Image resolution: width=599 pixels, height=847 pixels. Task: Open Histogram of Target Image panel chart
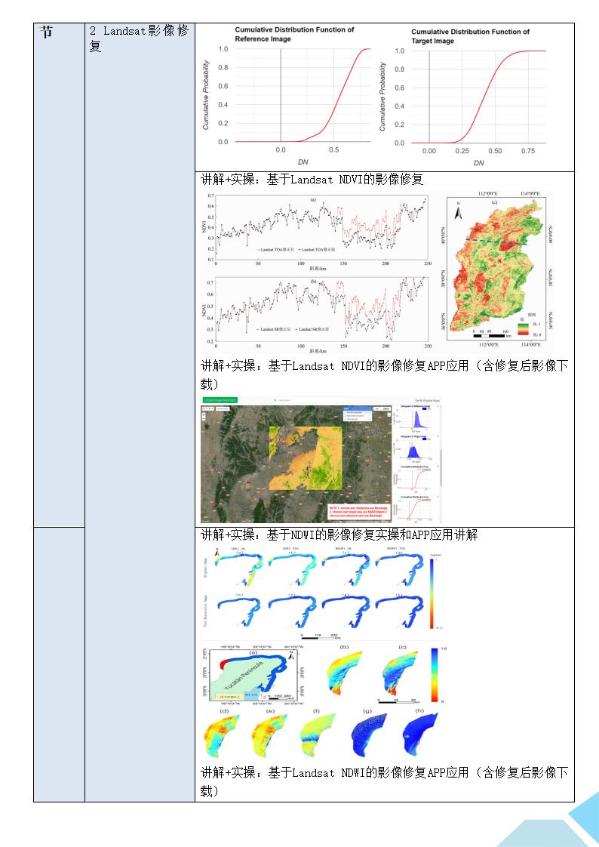pyautogui.click(x=416, y=449)
